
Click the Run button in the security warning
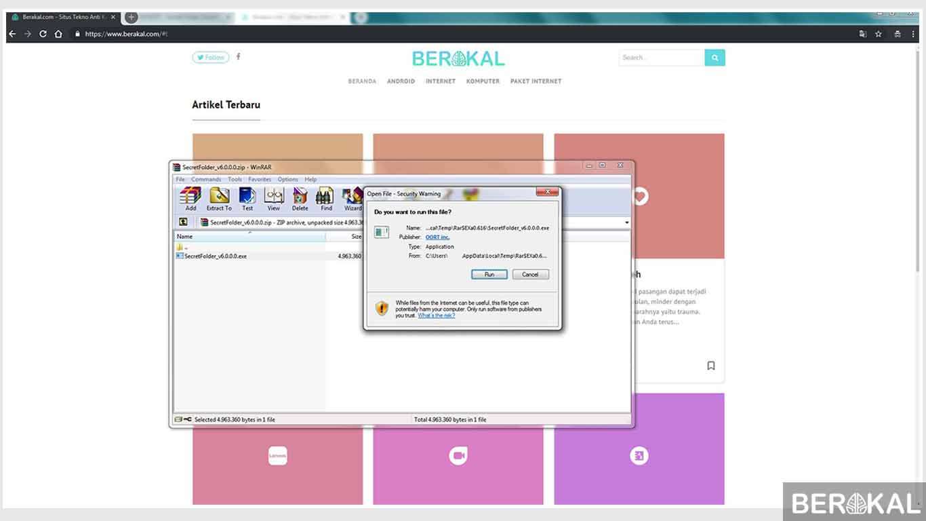(489, 274)
